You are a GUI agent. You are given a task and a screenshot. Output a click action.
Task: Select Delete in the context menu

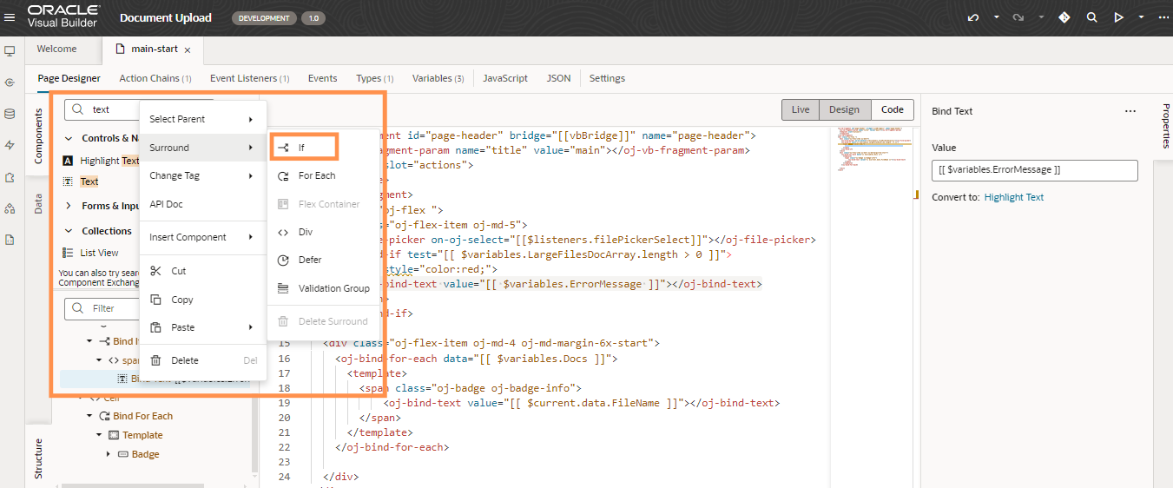point(184,360)
